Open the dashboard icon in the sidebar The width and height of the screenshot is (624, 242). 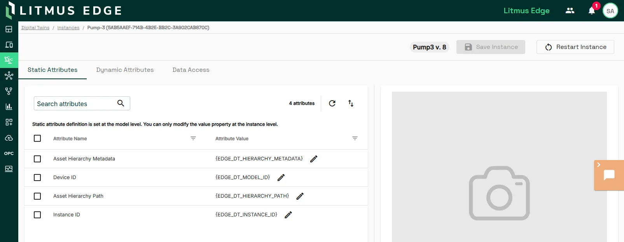click(9, 29)
